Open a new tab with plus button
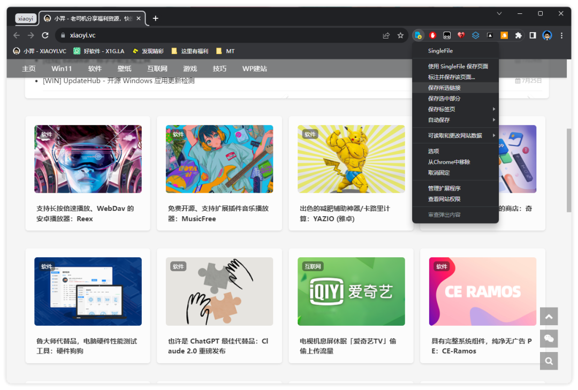 (x=156, y=18)
